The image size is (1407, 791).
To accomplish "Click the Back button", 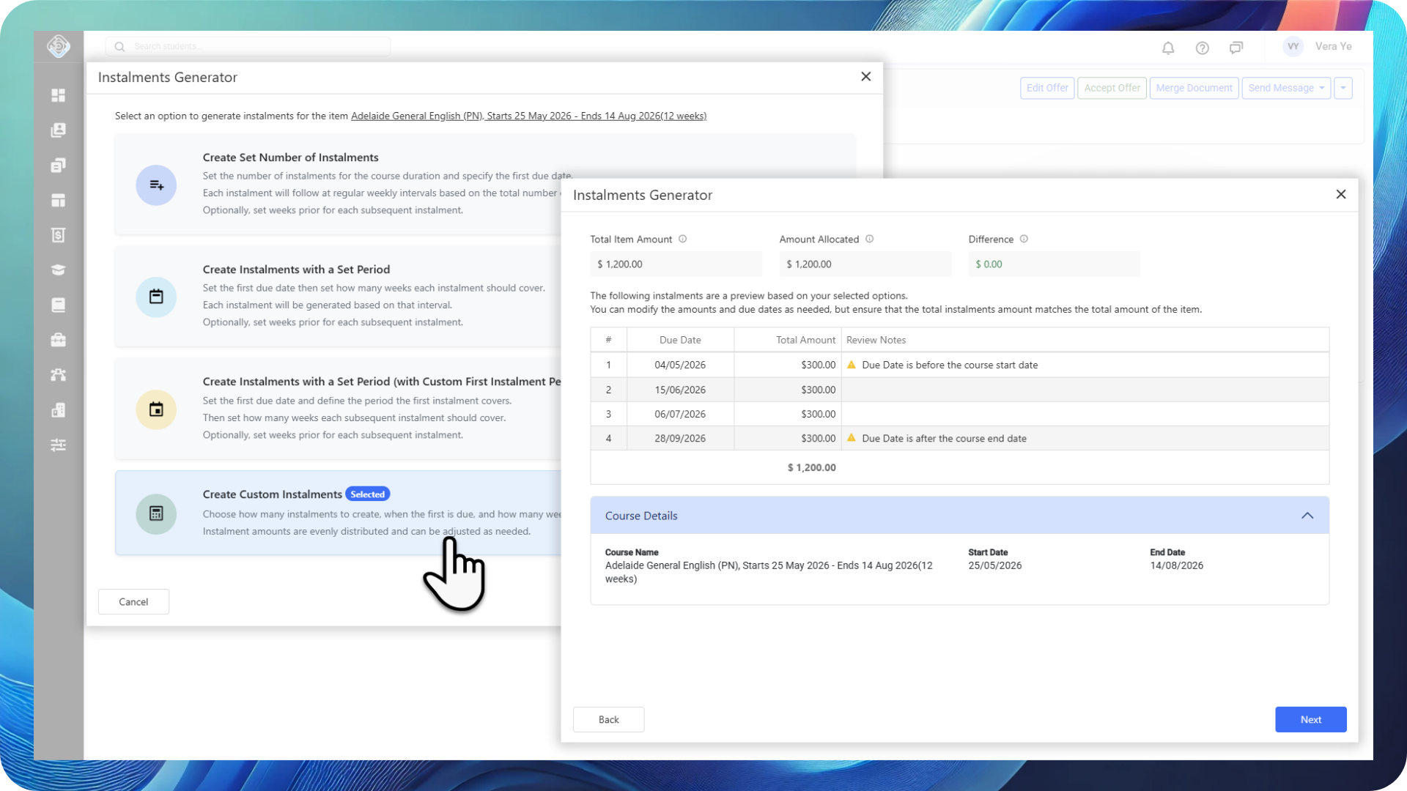I will coord(608,719).
